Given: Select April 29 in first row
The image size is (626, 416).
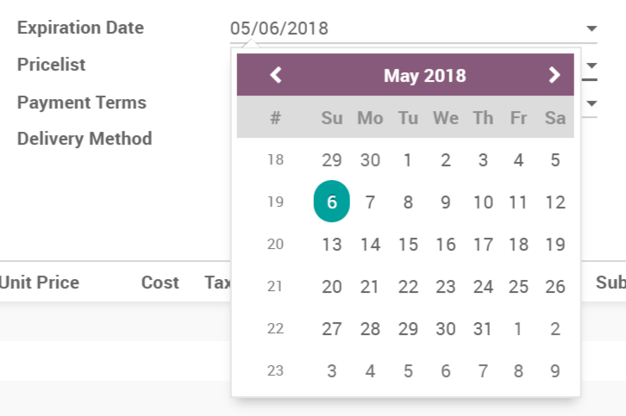Looking at the screenshot, I should (332, 160).
